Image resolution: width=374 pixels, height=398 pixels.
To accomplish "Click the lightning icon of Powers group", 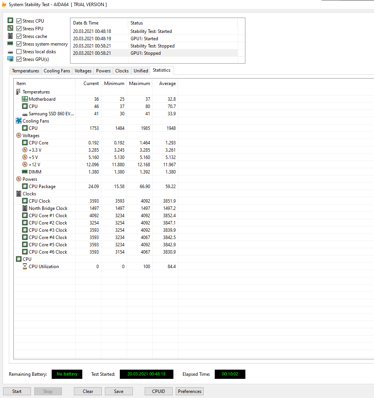I will point(18,179).
